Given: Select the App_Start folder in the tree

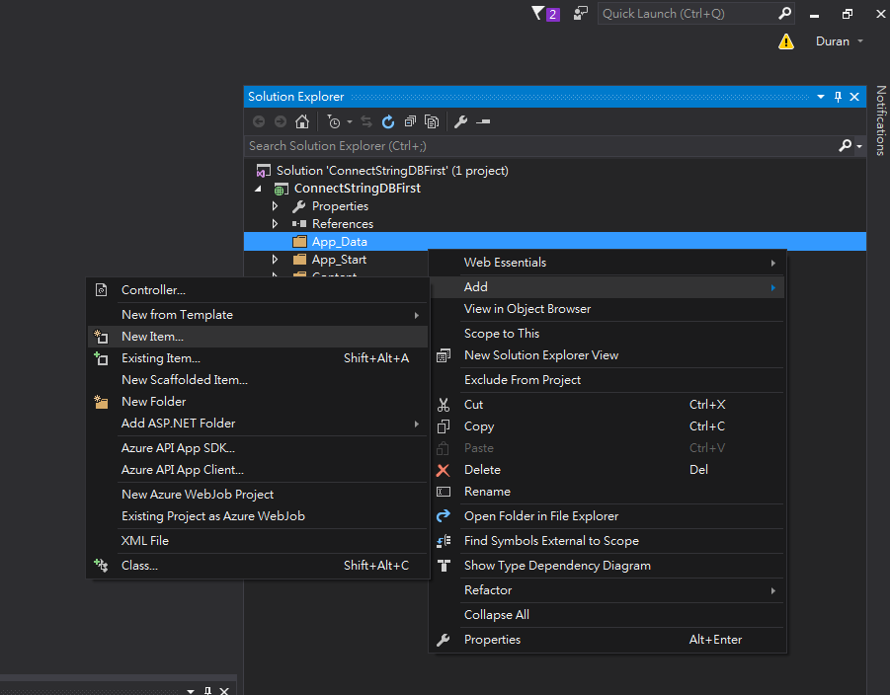Looking at the screenshot, I should [339, 260].
